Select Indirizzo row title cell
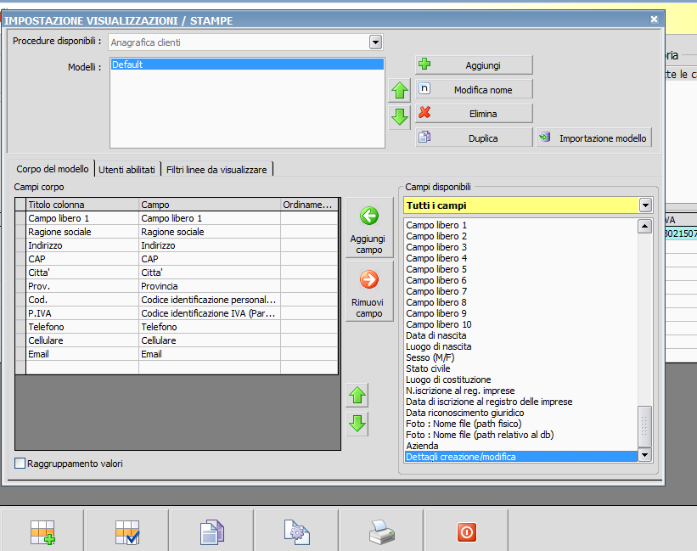The width and height of the screenshot is (697, 551). coord(82,245)
